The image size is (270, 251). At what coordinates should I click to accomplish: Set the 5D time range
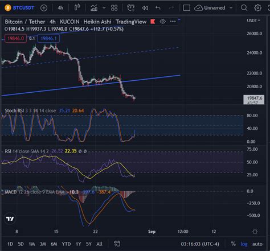(x=21, y=244)
